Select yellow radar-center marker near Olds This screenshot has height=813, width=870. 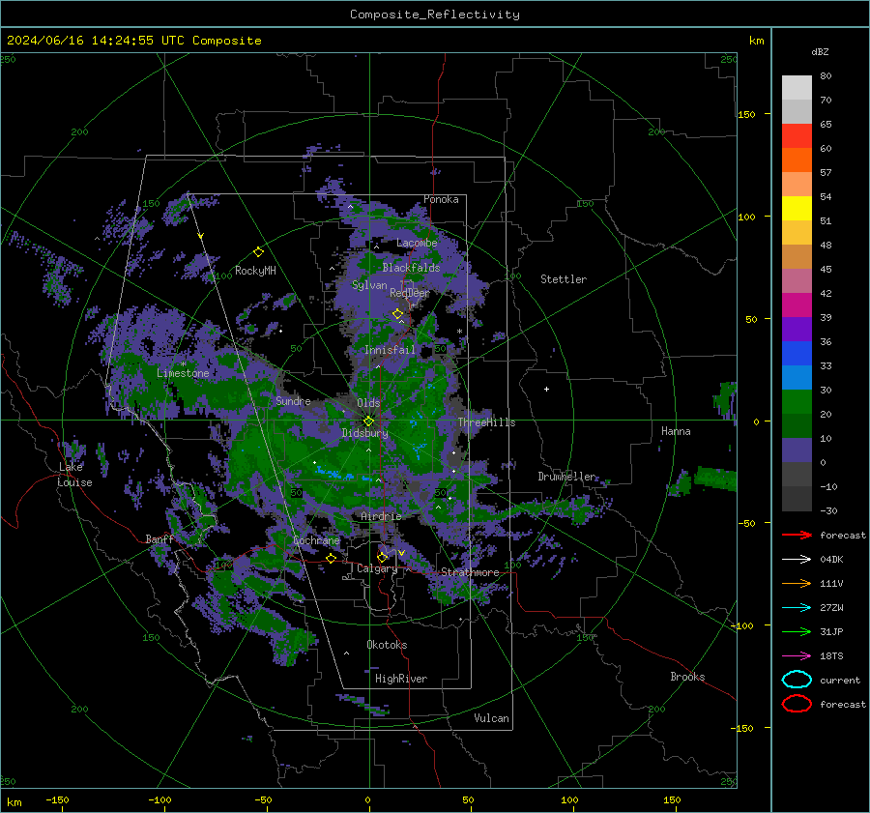(368, 421)
